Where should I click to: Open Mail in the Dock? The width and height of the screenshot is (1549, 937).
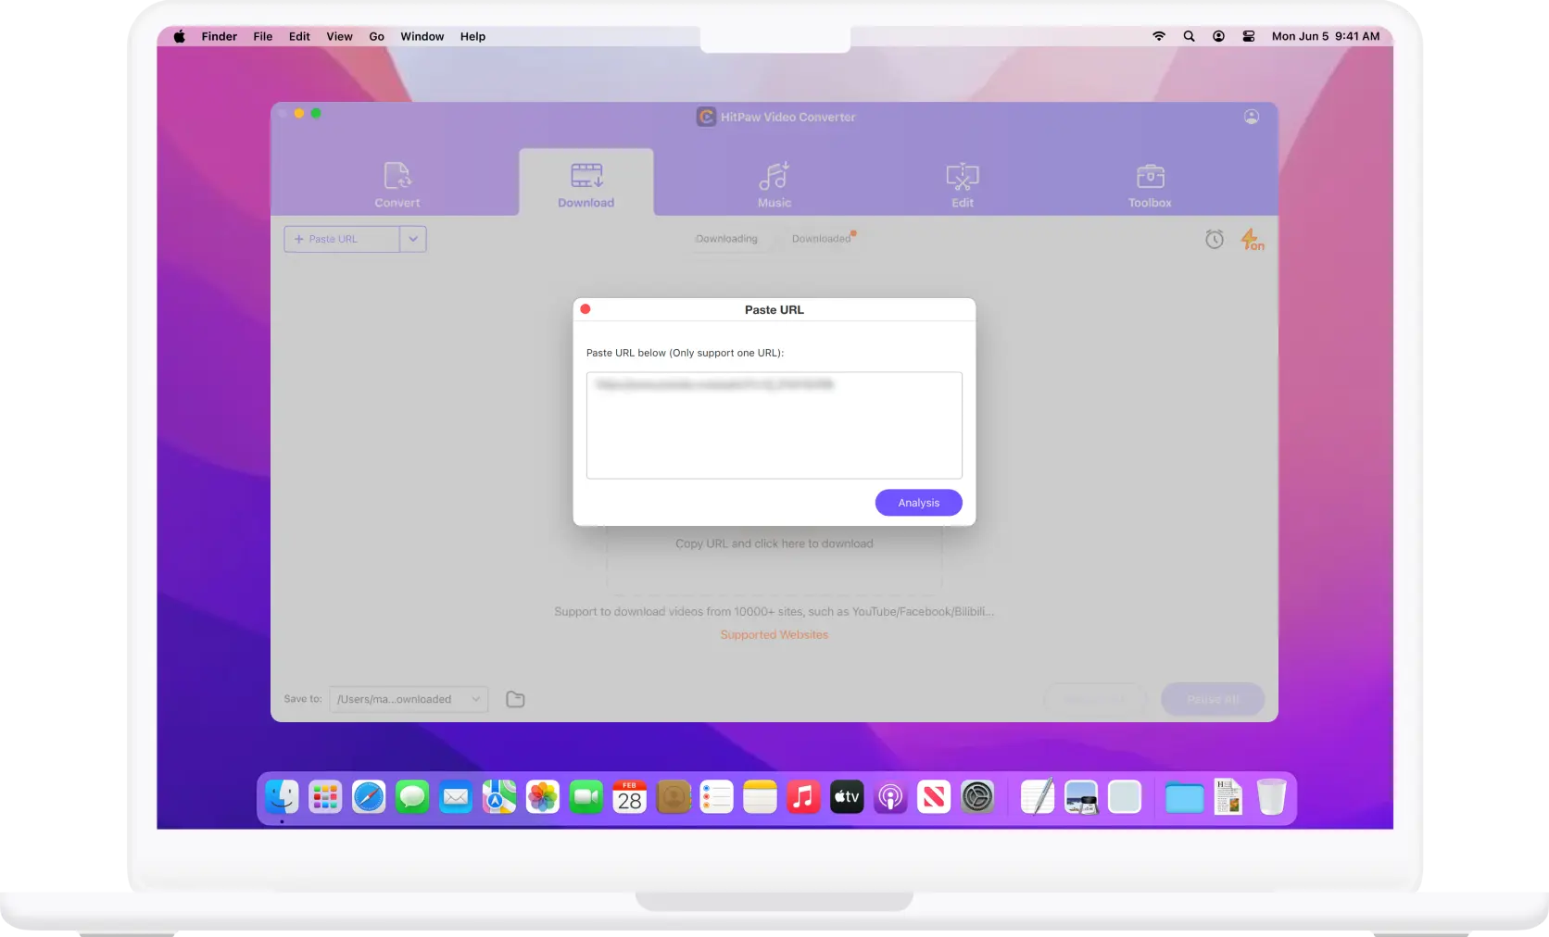[x=456, y=797]
